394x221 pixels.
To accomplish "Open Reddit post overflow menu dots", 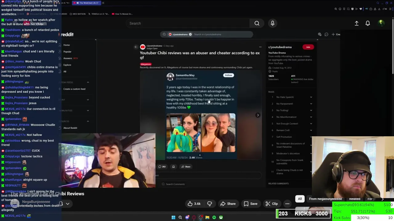I will pyautogui.click(x=260, y=47).
